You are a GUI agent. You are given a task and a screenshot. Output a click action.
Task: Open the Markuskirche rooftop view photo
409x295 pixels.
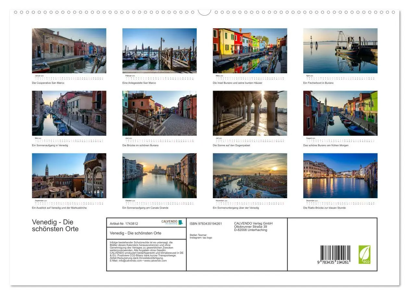coord(69,175)
